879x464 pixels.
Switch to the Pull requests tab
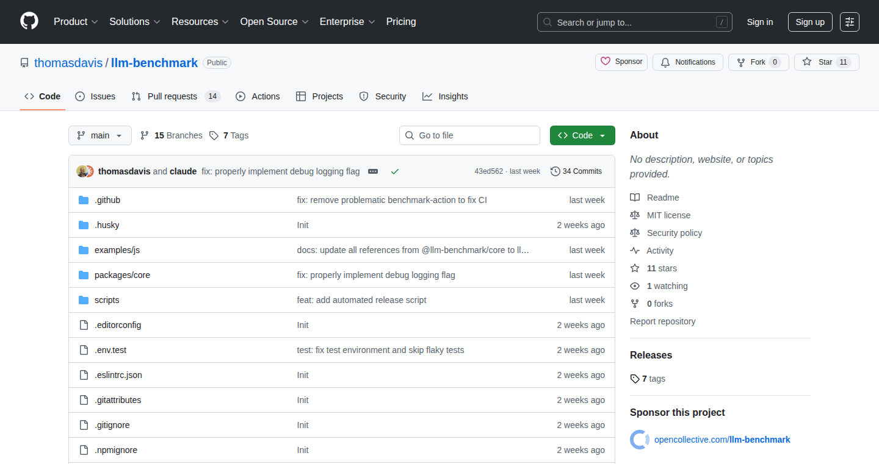176,96
